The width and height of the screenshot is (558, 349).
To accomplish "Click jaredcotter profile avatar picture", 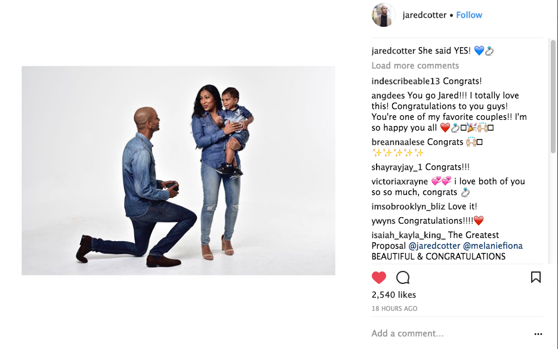I will click(383, 15).
